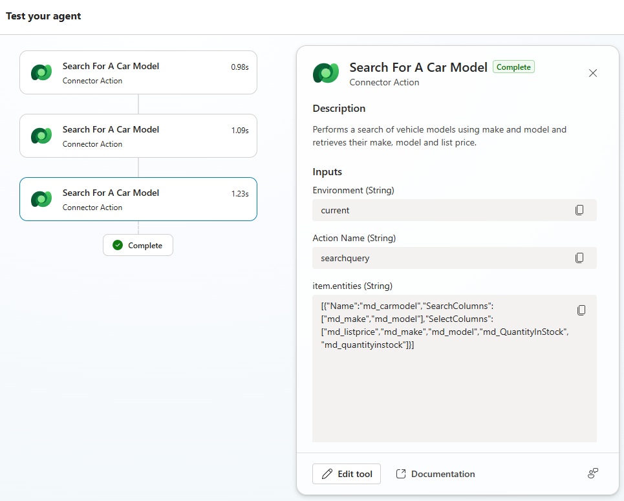The width and height of the screenshot is (624, 501).
Task: Click the Action Name (String) label
Action: coord(354,238)
